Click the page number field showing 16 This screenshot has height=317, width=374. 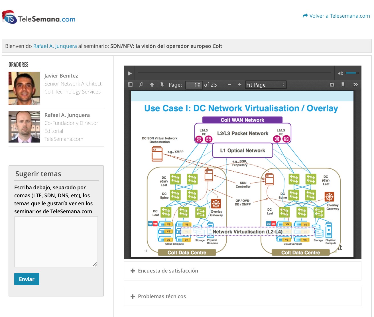coord(194,85)
